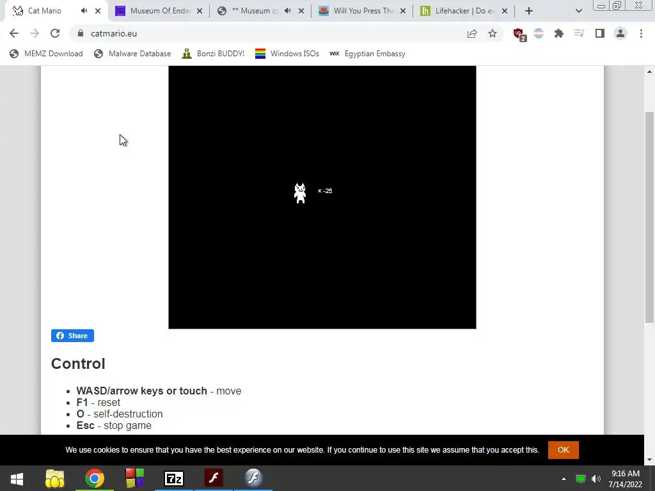Toggle the browser side panel
655x491 pixels.
pyautogui.click(x=600, y=33)
